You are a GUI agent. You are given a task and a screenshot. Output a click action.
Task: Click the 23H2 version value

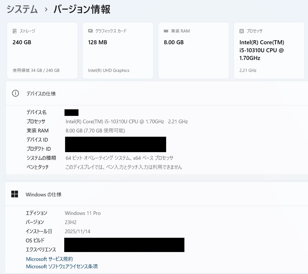[71, 222]
